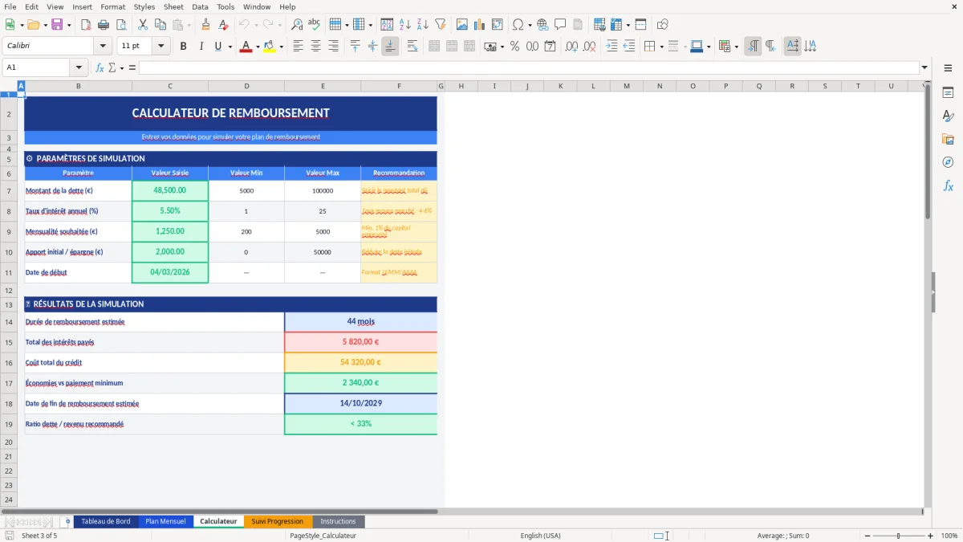This screenshot has height=542, width=963.
Task: Expand the formula bar arrow
Action: tap(924, 67)
